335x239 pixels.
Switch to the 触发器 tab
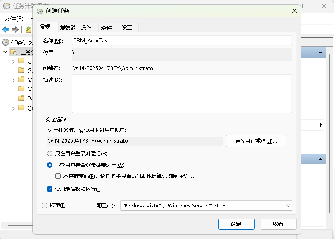tap(68, 27)
